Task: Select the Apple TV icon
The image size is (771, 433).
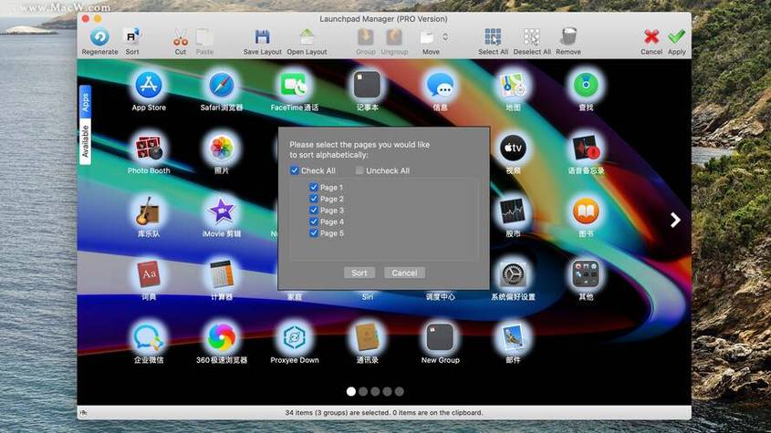Action: coord(513,148)
